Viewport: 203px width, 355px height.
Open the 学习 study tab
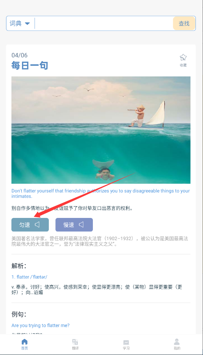click(x=126, y=344)
